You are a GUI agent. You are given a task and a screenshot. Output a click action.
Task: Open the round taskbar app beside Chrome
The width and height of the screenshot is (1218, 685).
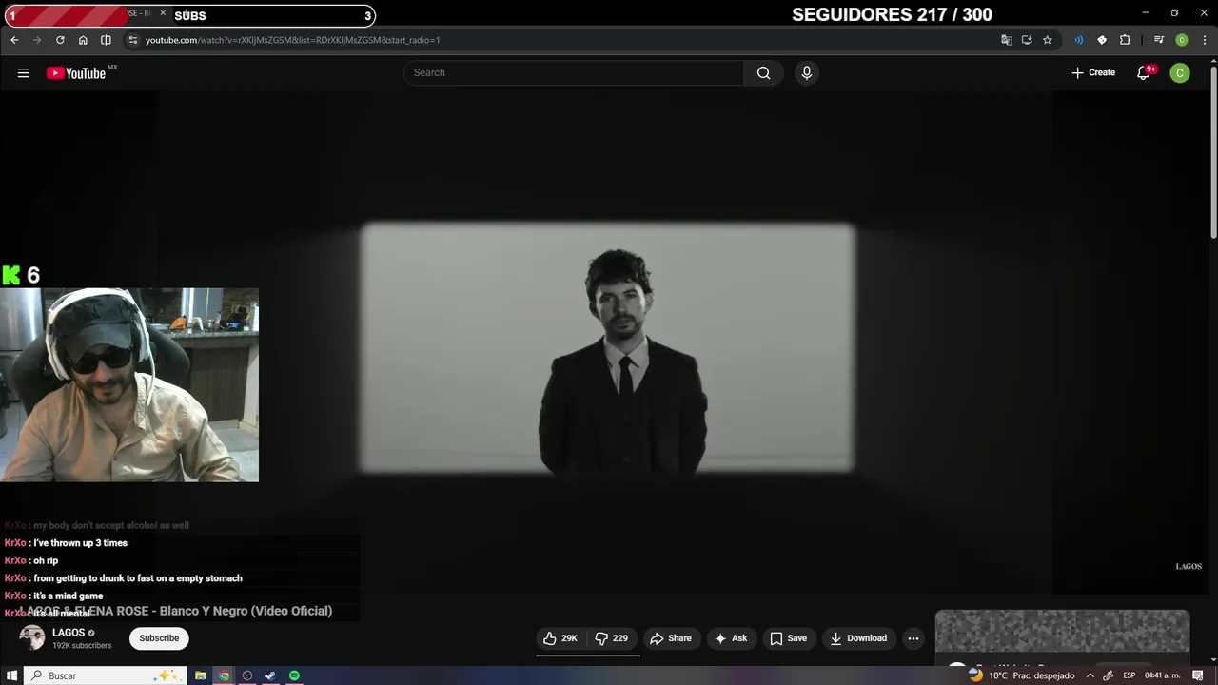pyautogui.click(x=247, y=675)
